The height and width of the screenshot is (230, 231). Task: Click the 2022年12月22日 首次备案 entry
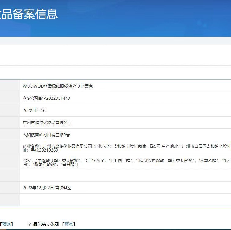point(47,188)
